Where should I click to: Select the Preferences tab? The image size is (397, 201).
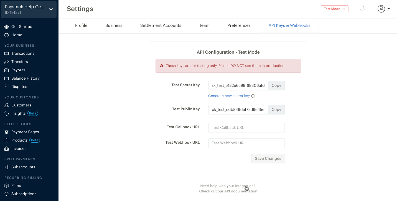pos(239,25)
